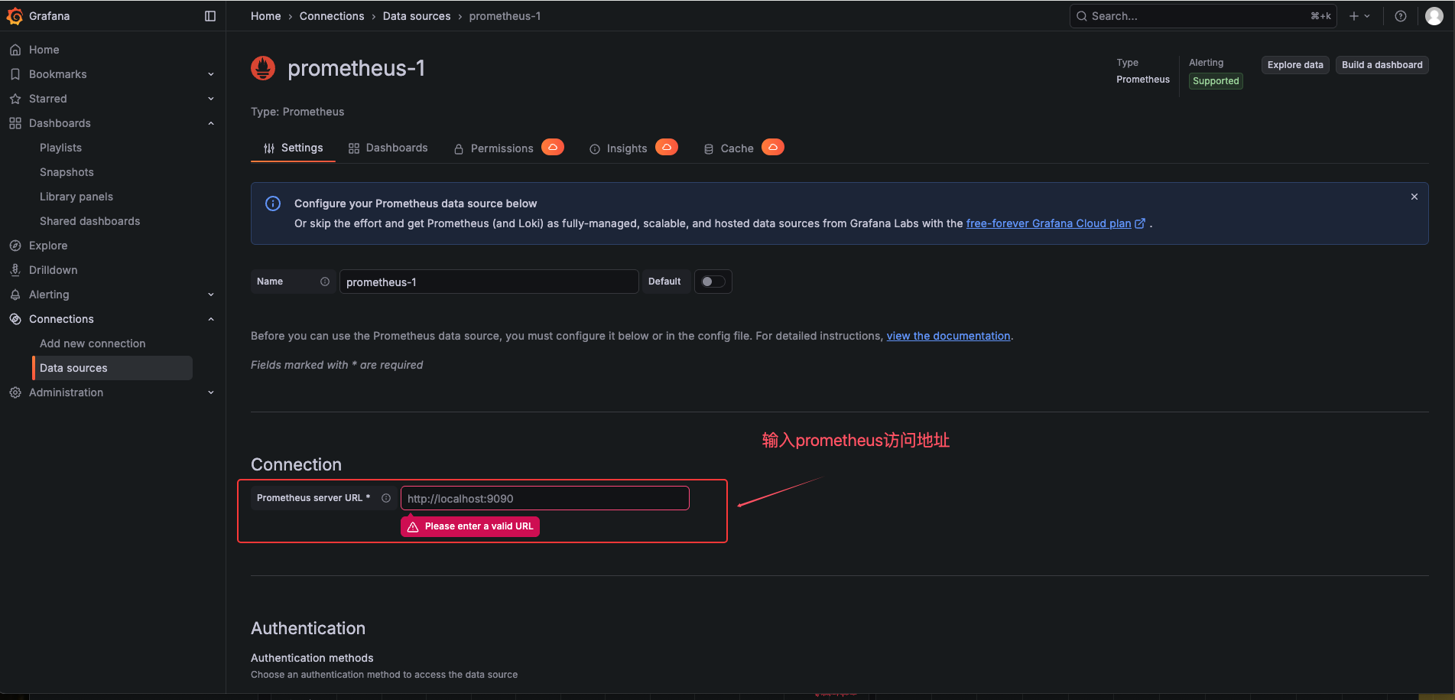This screenshot has width=1455, height=700.
Task: Click the Explore compass icon
Action: pos(15,246)
